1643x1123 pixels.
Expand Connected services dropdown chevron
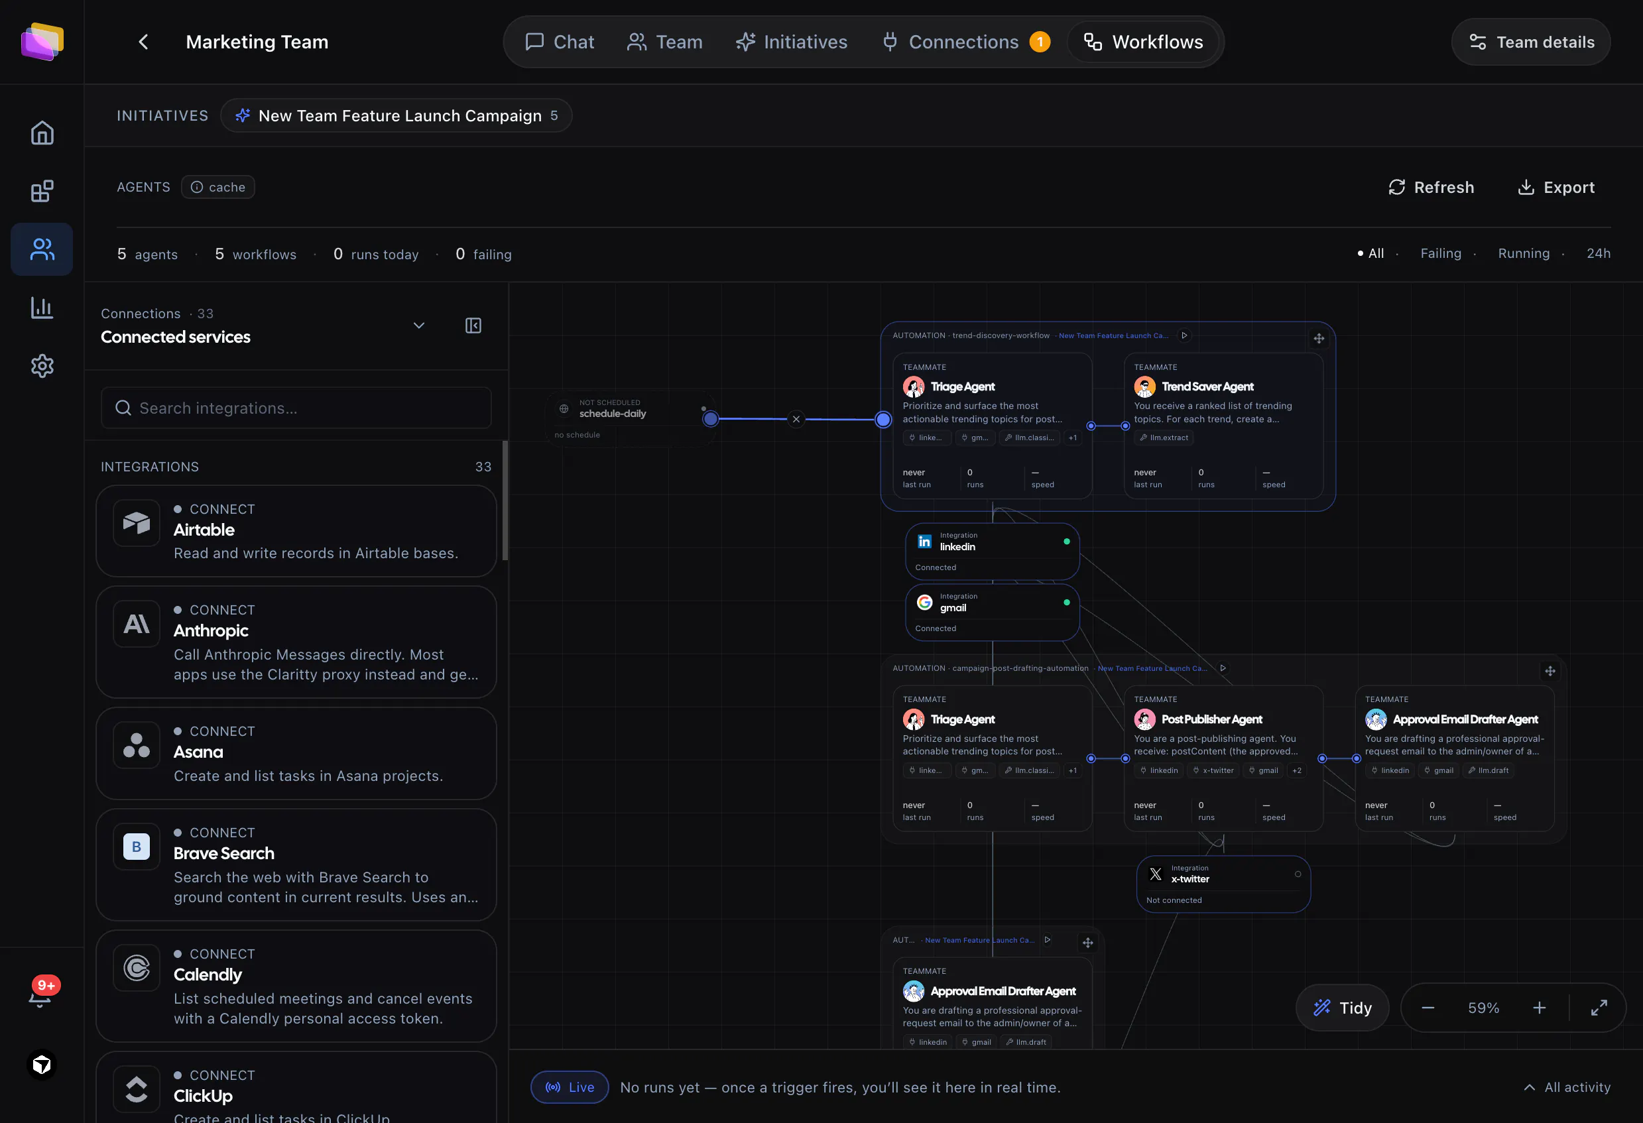[x=419, y=325]
